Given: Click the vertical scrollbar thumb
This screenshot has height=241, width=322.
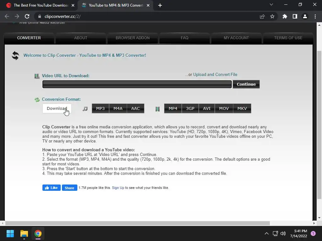Looking at the screenshot, I should 319,125.
